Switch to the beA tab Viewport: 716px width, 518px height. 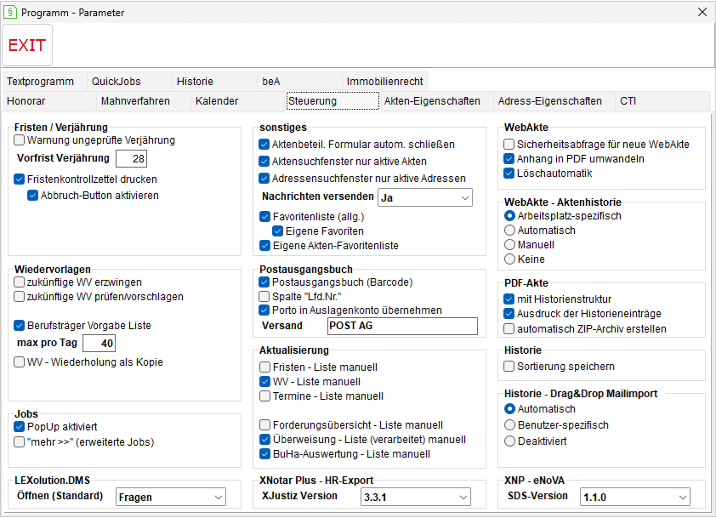(299, 82)
